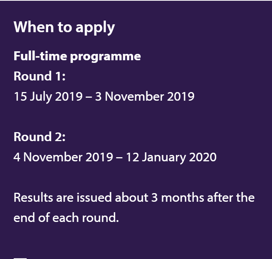Select the "Round 1:" label
The image size is (272, 259).
point(40,76)
